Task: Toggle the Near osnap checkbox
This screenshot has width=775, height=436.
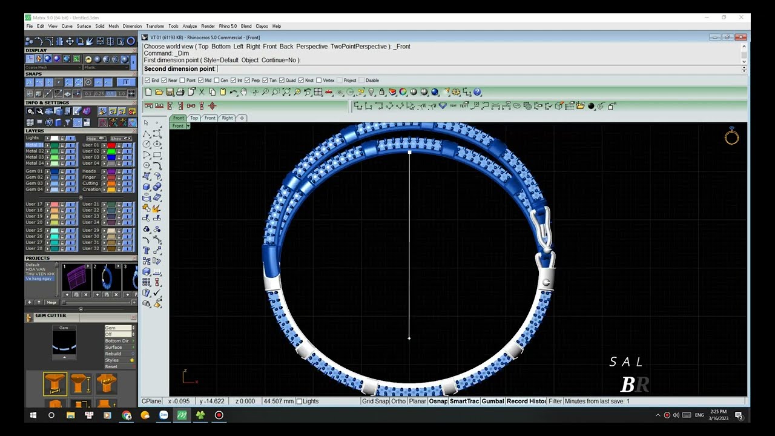Action: 165,80
